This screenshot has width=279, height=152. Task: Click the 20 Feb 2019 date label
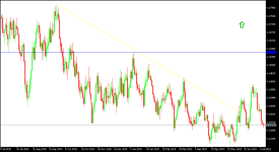[169, 149]
